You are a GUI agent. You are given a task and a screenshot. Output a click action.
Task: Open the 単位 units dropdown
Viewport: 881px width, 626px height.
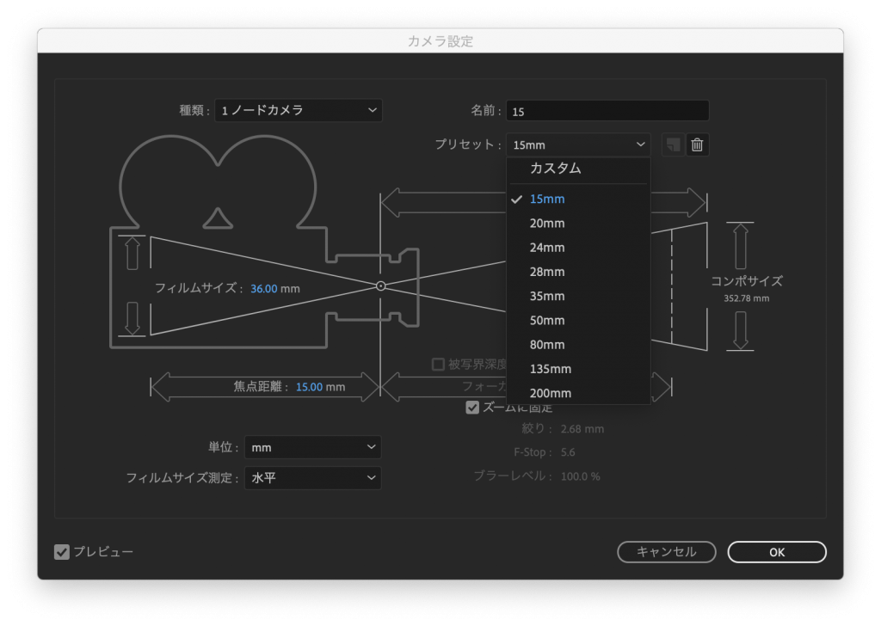(x=313, y=447)
